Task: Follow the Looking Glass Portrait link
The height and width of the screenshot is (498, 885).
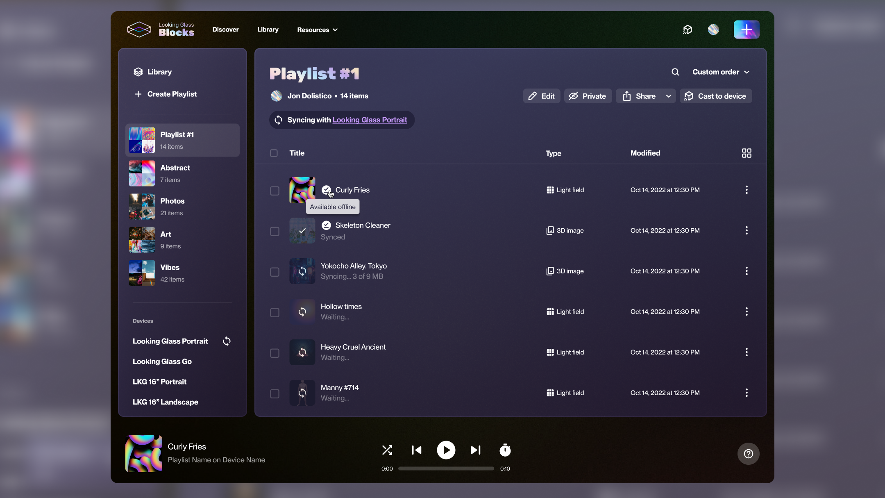Action: pos(370,120)
